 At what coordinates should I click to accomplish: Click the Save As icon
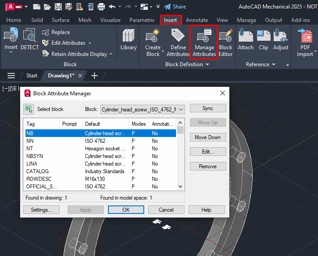69,7
